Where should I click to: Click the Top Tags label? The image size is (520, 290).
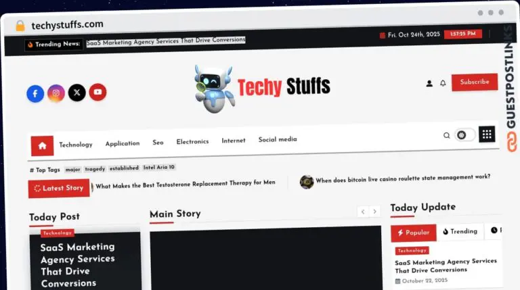coord(45,170)
